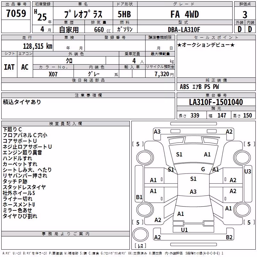Click shift type IAT
257x257 pixels.
click(x=9, y=67)
